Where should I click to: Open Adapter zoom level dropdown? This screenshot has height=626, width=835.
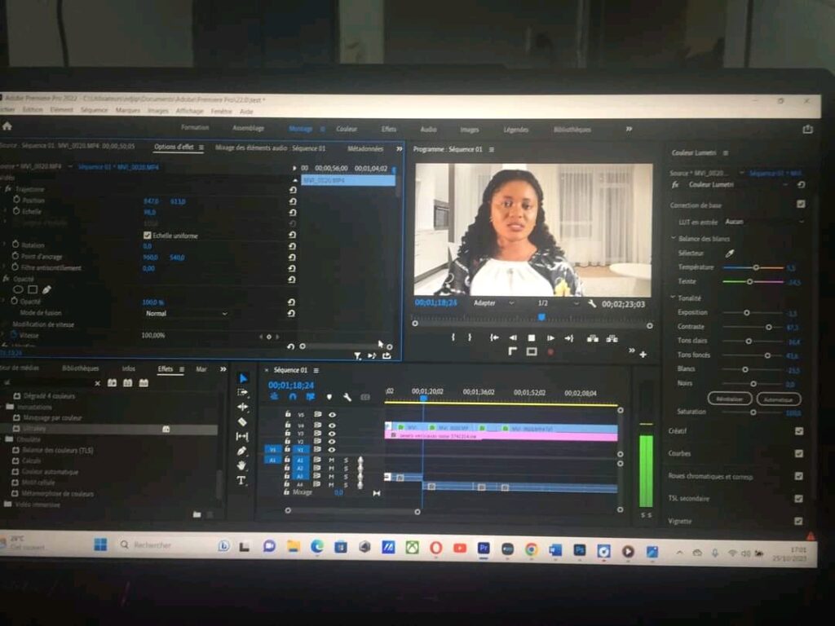pyautogui.click(x=493, y=303)
